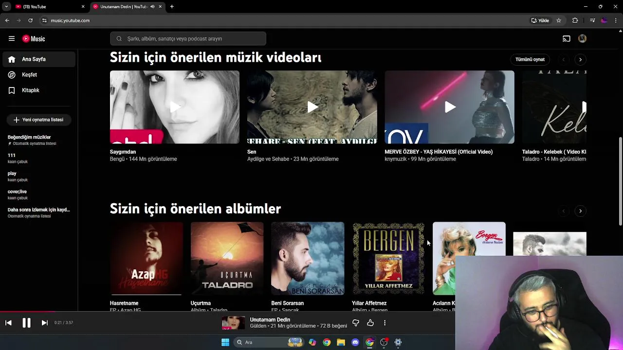The image size is (623, 350).
Task: Show previous recommended music videos
Action: (x=564, y=59)
